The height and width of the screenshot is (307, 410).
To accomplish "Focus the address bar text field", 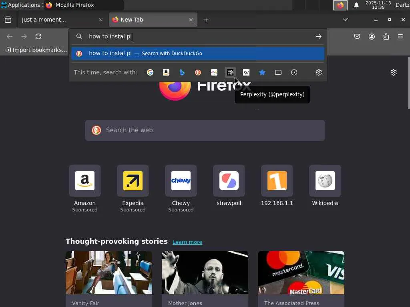I will (x=199, y=36).
